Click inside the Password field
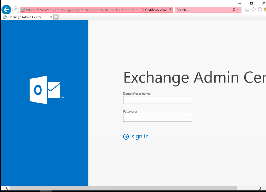The width and height of the screenshot is (266, 192). coord(157,118)
